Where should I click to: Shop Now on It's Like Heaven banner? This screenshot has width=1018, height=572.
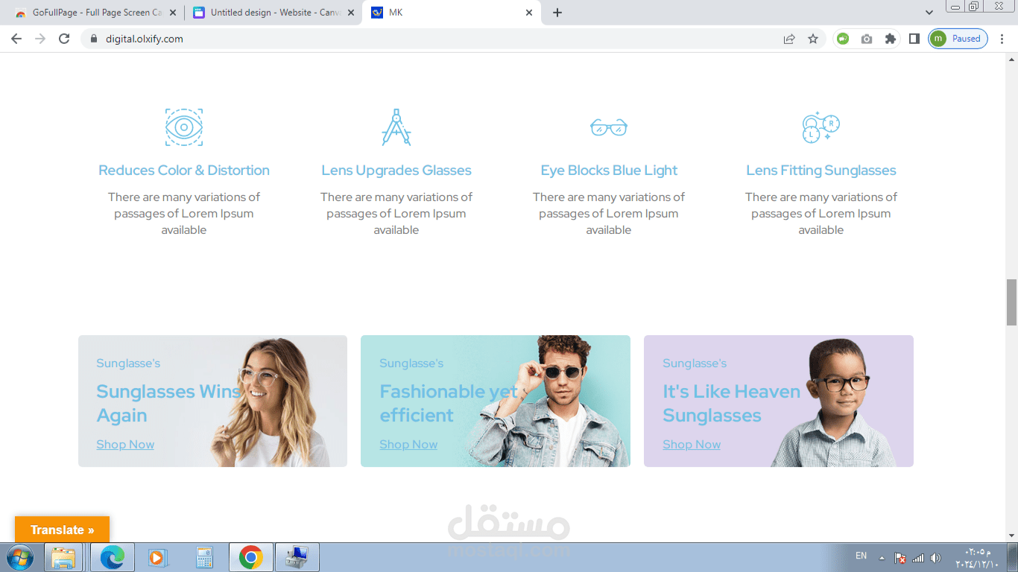pyautogui.click(x=692, y=445)
